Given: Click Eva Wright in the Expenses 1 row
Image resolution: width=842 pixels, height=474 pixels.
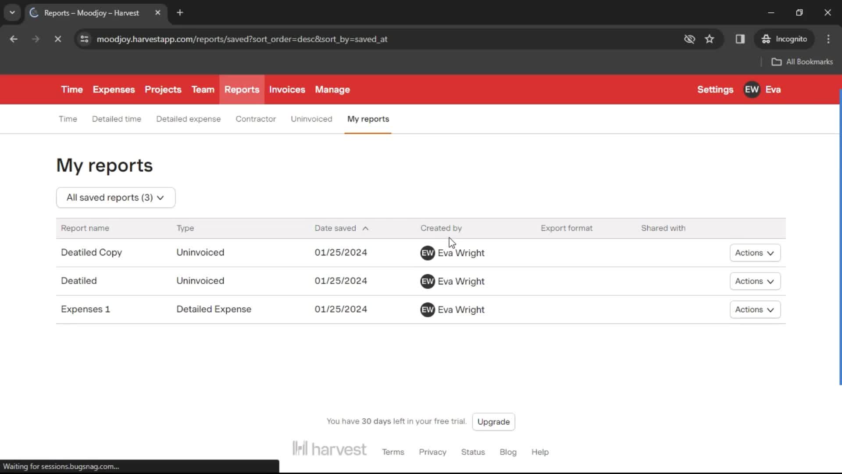Looking at the screenshot, I should [461, 310].
